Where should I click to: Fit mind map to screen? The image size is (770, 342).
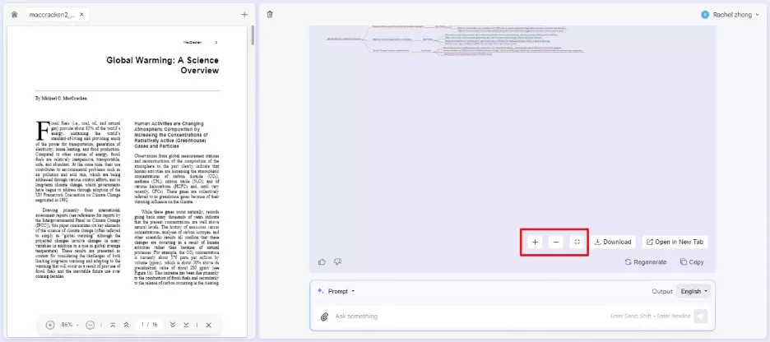click(x=577, y=242)
